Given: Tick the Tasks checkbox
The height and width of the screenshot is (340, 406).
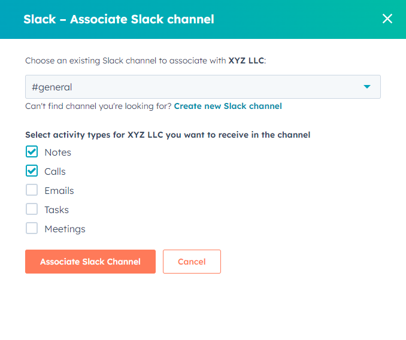Looking at the screenshot, I should coord(32,210).
